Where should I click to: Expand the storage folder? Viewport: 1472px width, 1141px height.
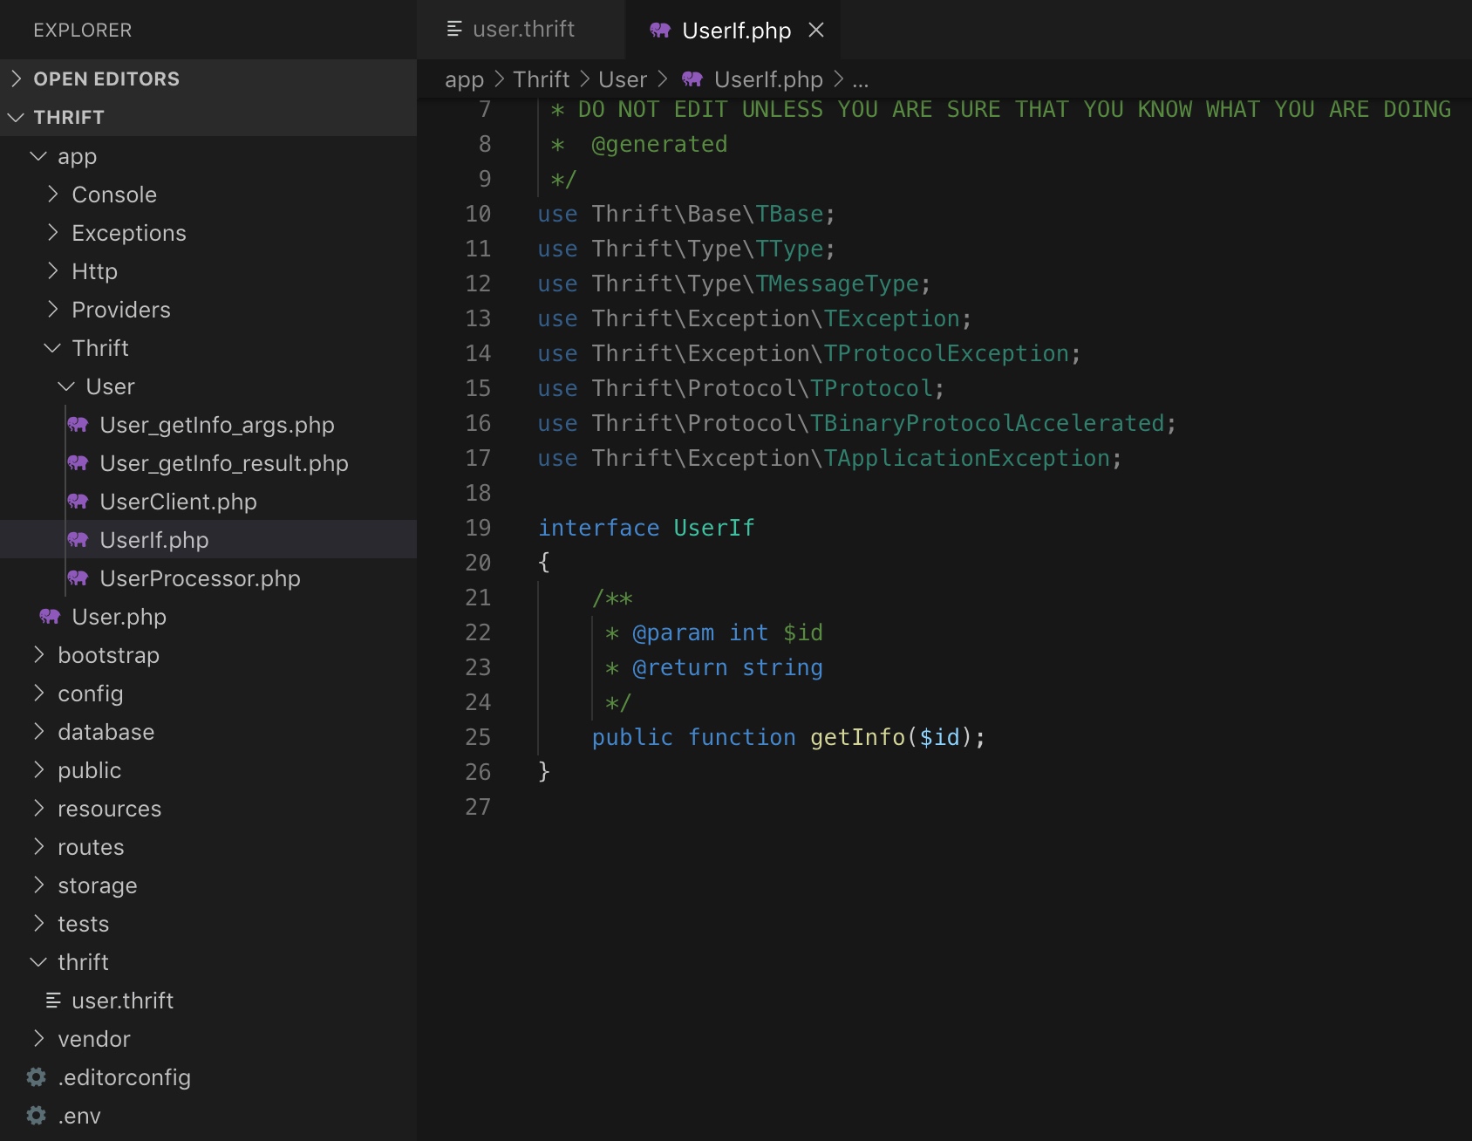coord(208,885)
